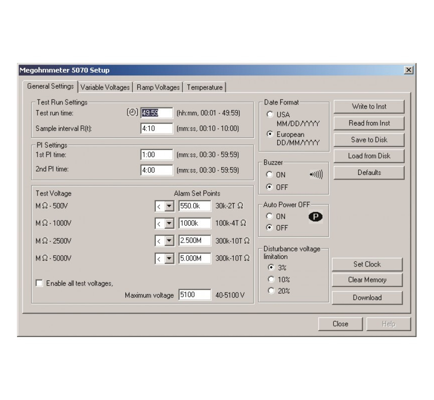Open the Variable Voltages tab
Viewport: 434px width, 400px height.
pyautogui.click(x=105, y=87)
